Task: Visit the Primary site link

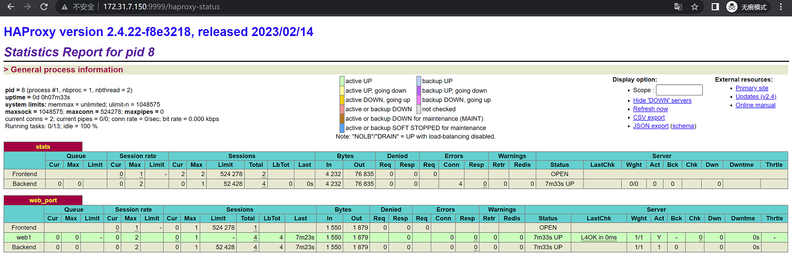Action: (x=752, y=88)
